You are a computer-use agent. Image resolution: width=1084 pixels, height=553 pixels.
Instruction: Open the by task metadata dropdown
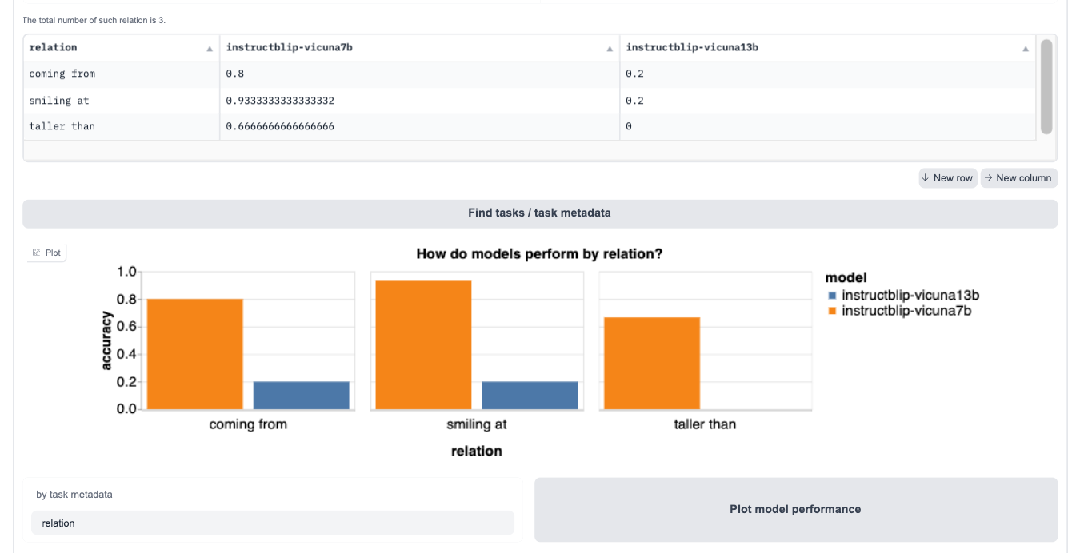coord(272,523)
